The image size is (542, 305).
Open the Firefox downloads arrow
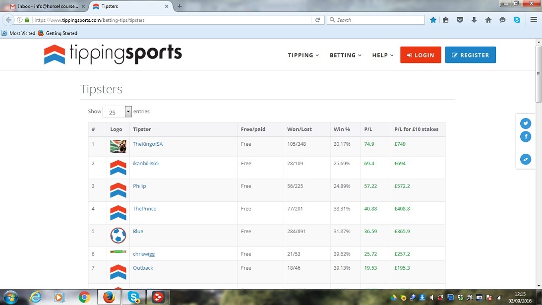474,20
